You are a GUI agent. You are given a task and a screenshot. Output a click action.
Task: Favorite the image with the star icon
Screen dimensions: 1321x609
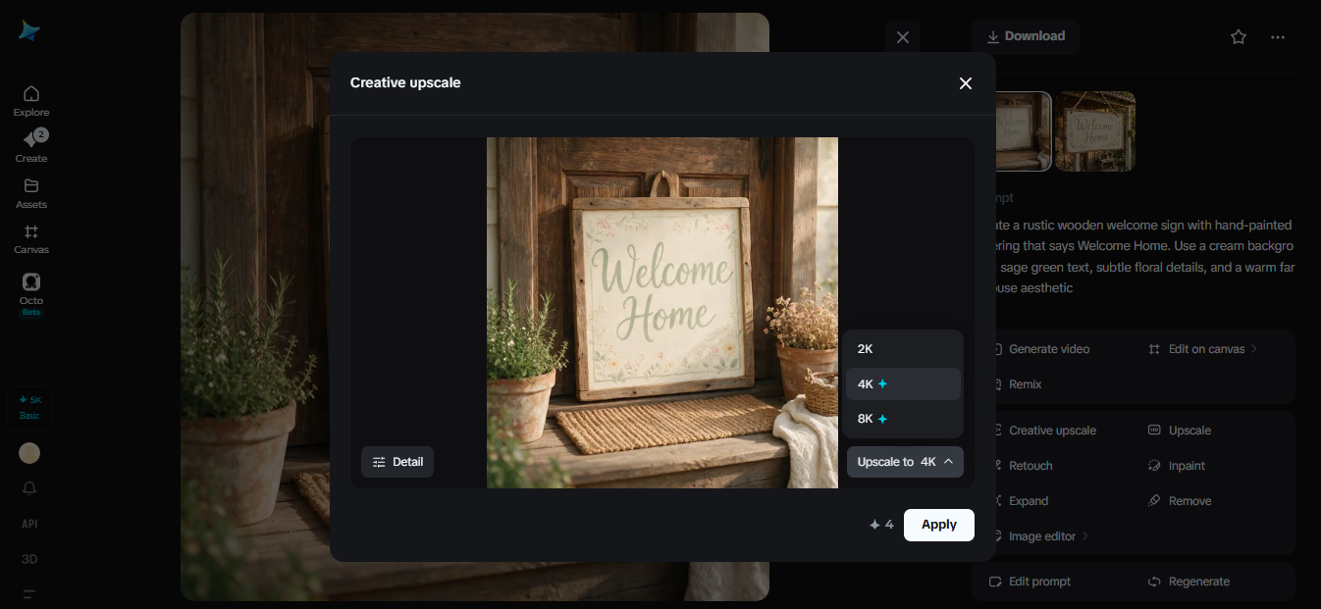[1239, 37]
